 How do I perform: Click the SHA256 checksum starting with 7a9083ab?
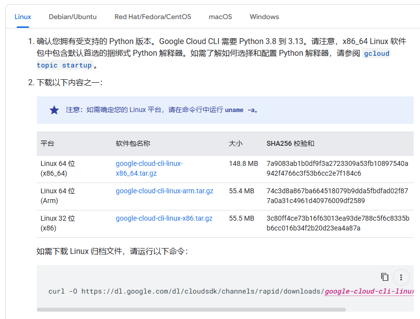click(337, 168)
